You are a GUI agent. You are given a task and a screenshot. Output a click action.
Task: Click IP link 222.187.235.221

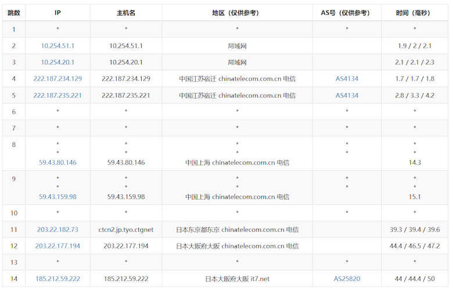pyautogui.click(x=57, y=96)
